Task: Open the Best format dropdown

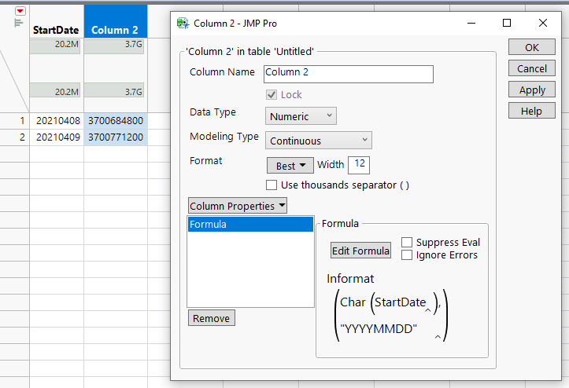Action: (x=290, y=166)
